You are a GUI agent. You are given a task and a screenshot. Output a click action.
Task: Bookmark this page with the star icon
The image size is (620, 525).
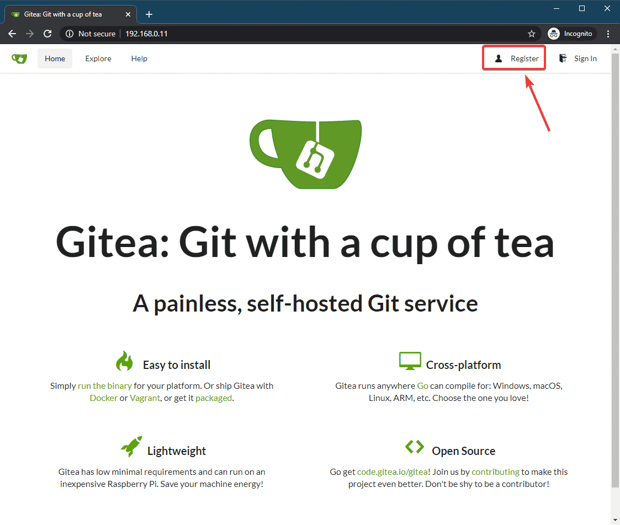click(532, 34)
